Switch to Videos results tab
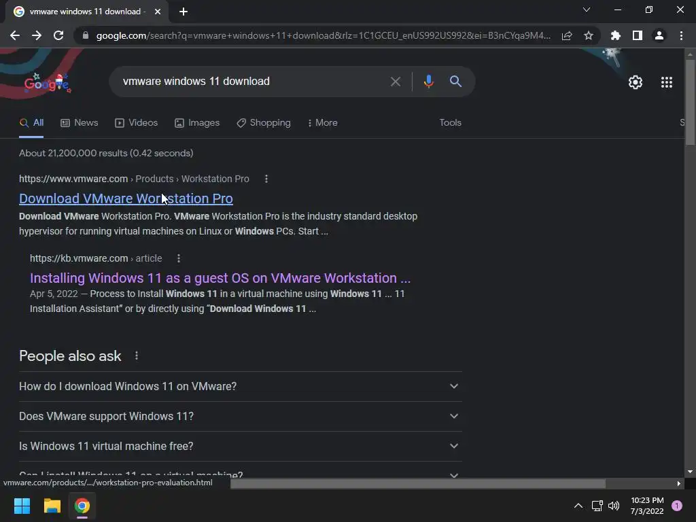This screenshot has height=522, width=696. pos(136,123)
